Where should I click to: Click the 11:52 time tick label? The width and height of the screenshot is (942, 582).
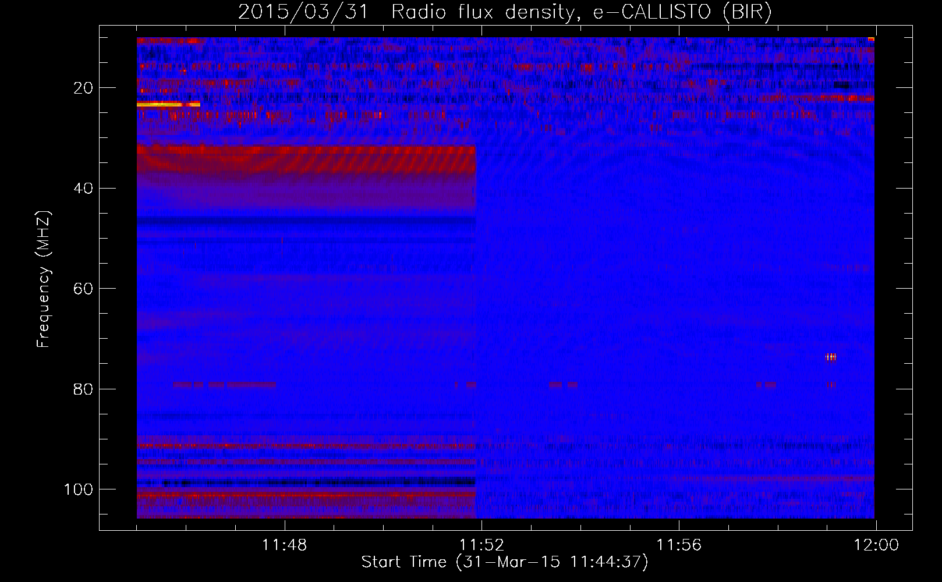(481, 545)
